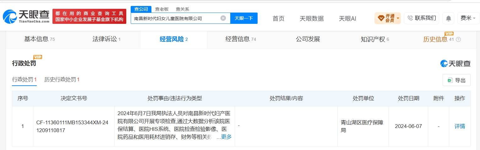Expand the 费米 user account dropdown
This screenshot has height=150, width=480.
point(468,18)
